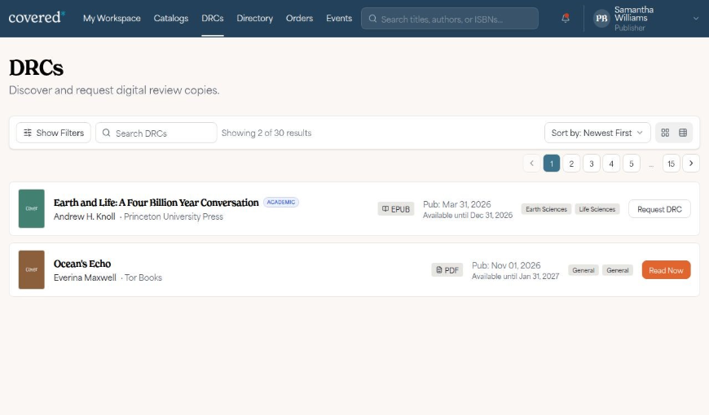Show Filters panel
The width and height of the screenshot is (709, 415).
point(53,133)
